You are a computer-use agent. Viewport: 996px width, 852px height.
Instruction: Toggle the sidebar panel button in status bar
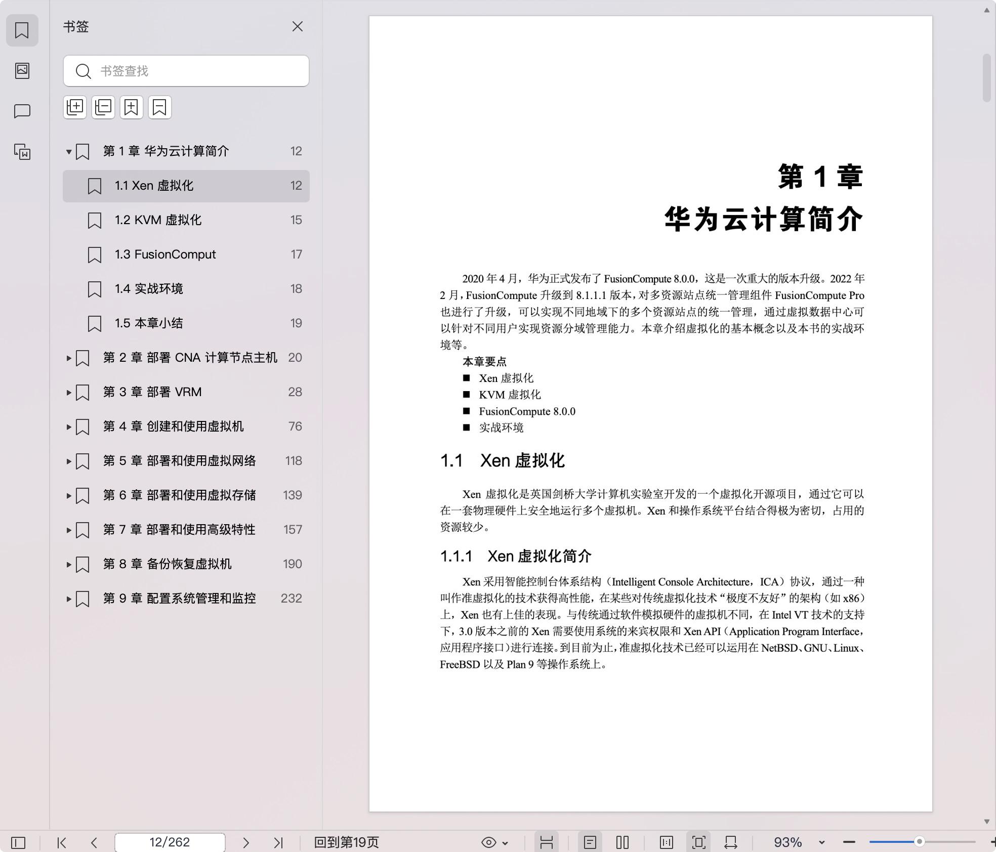pyautogui.click(x=18, y=842)
